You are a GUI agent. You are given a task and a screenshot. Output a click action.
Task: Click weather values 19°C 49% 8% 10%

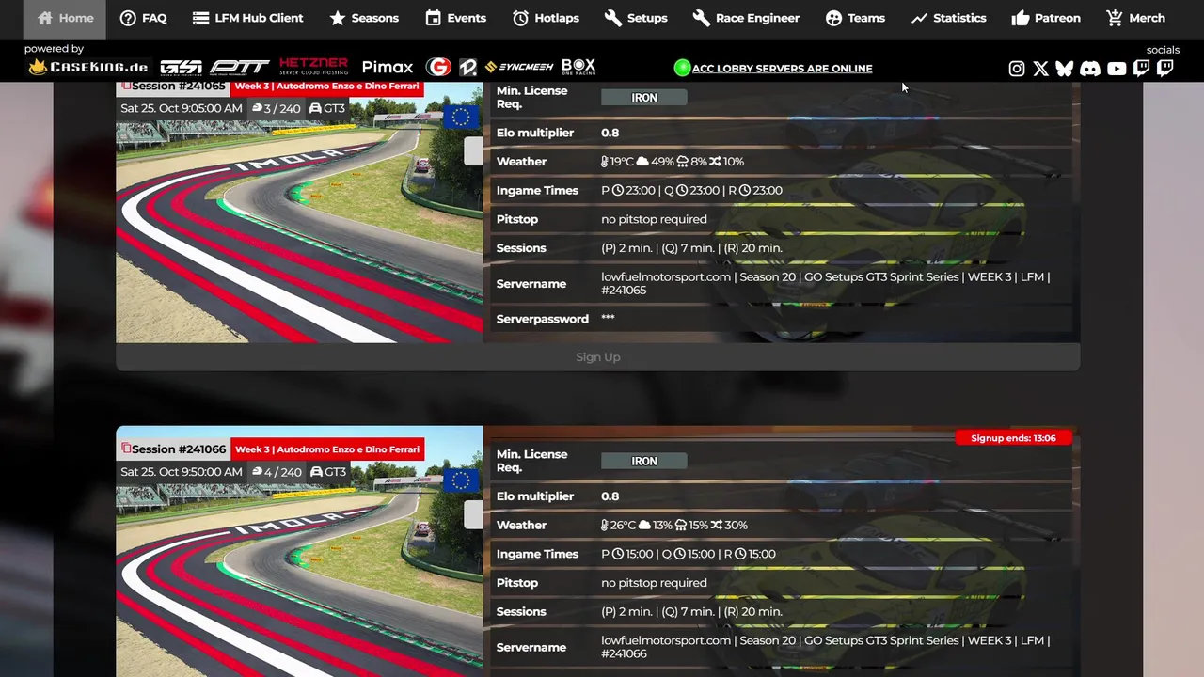[x=673, y=161]
